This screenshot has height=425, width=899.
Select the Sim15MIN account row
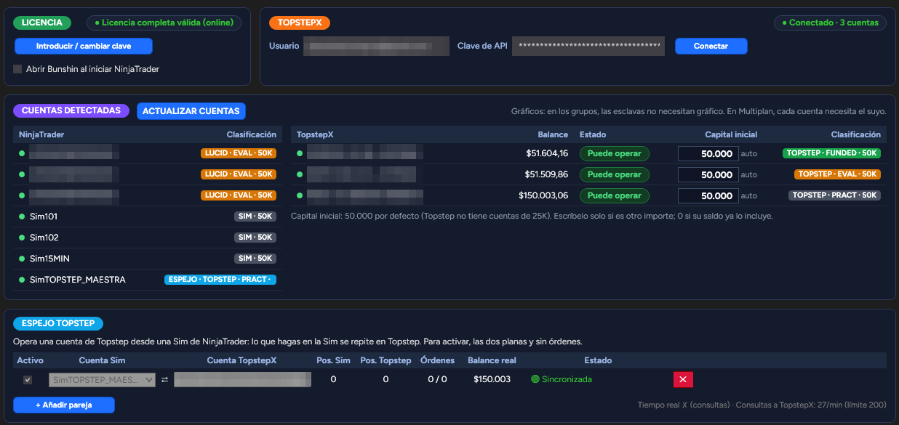[148, 259]
